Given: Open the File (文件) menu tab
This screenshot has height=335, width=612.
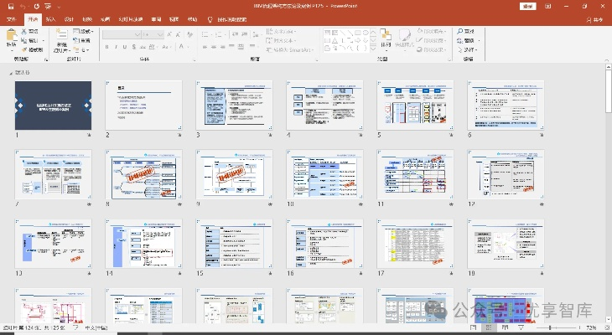Looking at the screenshot, I should [11, 18].
